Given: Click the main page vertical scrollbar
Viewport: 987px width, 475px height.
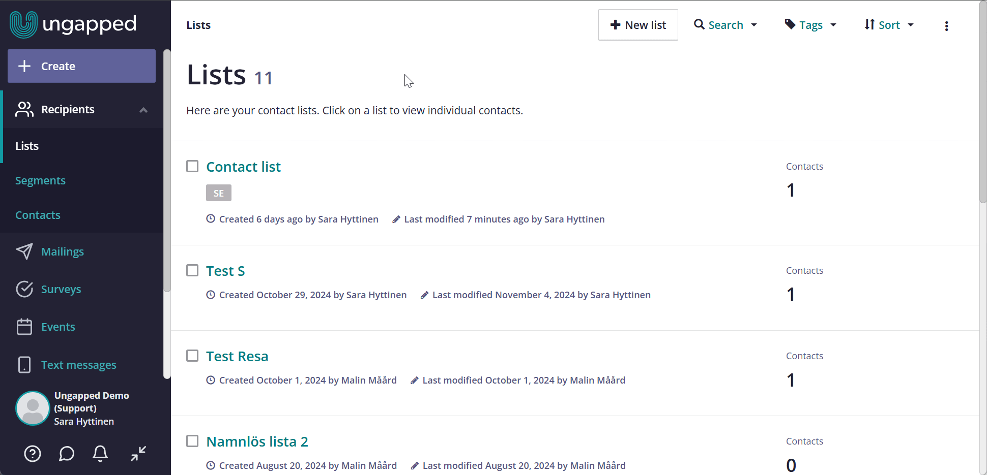Looking at the screenshot, I should 983,102.
